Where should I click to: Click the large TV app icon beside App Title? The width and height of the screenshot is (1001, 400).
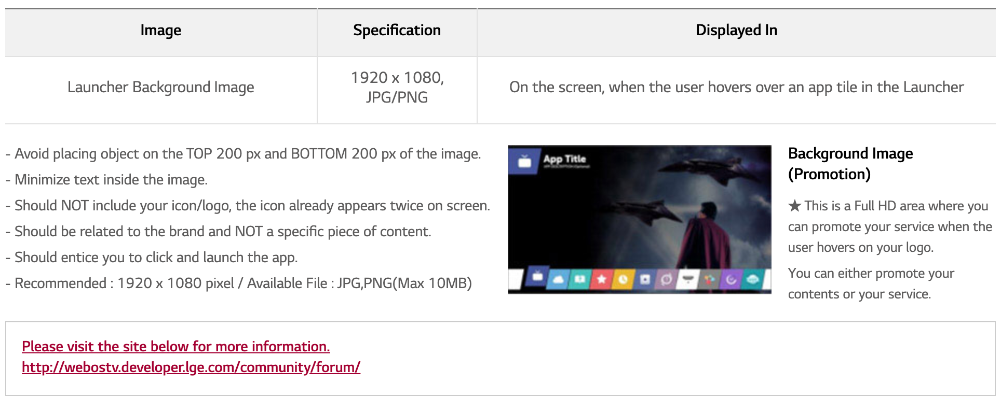coord(525,161)
